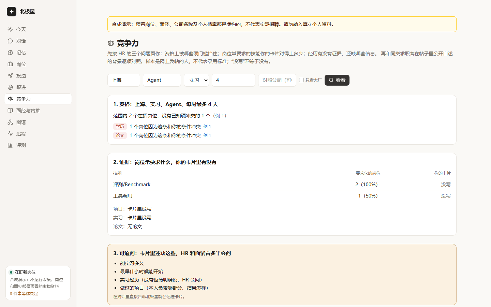
Task: Open 面经与内推 book icon
Action: click(x=10, y=111)
